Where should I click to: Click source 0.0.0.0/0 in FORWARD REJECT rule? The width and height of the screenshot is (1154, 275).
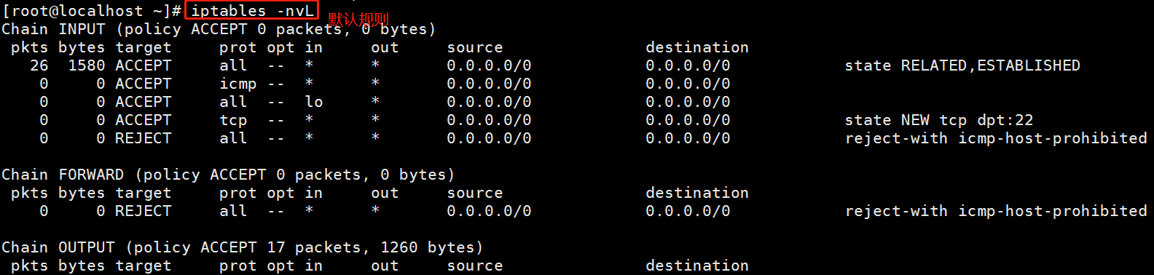[490, 211]
